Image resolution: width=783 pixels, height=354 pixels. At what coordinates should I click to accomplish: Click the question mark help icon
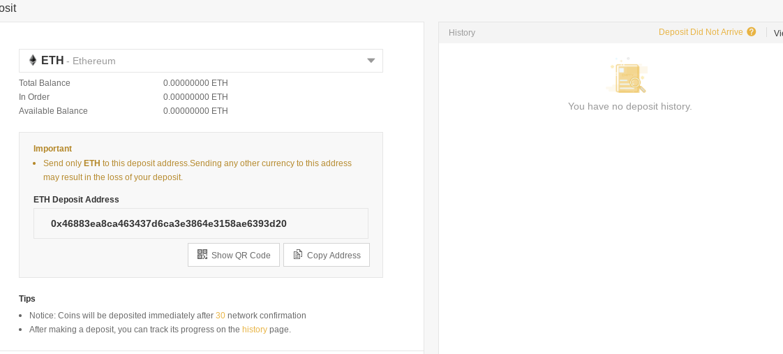pos(752,32)
